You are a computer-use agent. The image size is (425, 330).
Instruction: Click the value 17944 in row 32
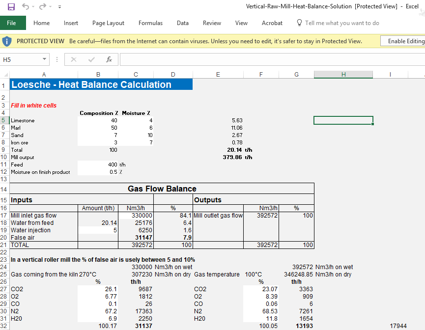(398, 326)
